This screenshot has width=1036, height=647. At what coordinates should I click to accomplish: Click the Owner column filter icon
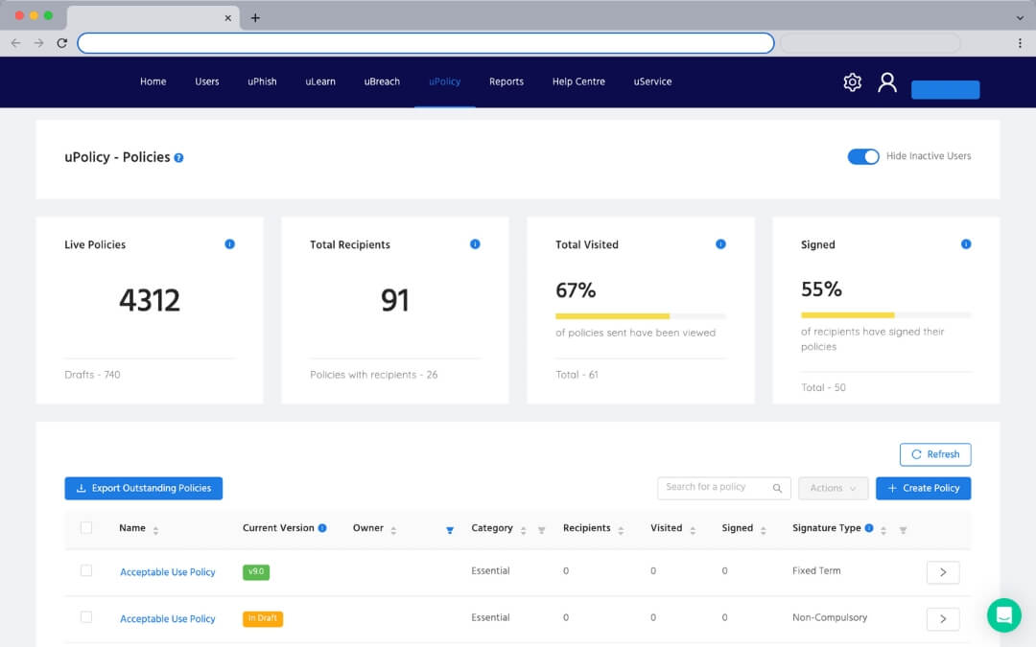coord(450,530)
